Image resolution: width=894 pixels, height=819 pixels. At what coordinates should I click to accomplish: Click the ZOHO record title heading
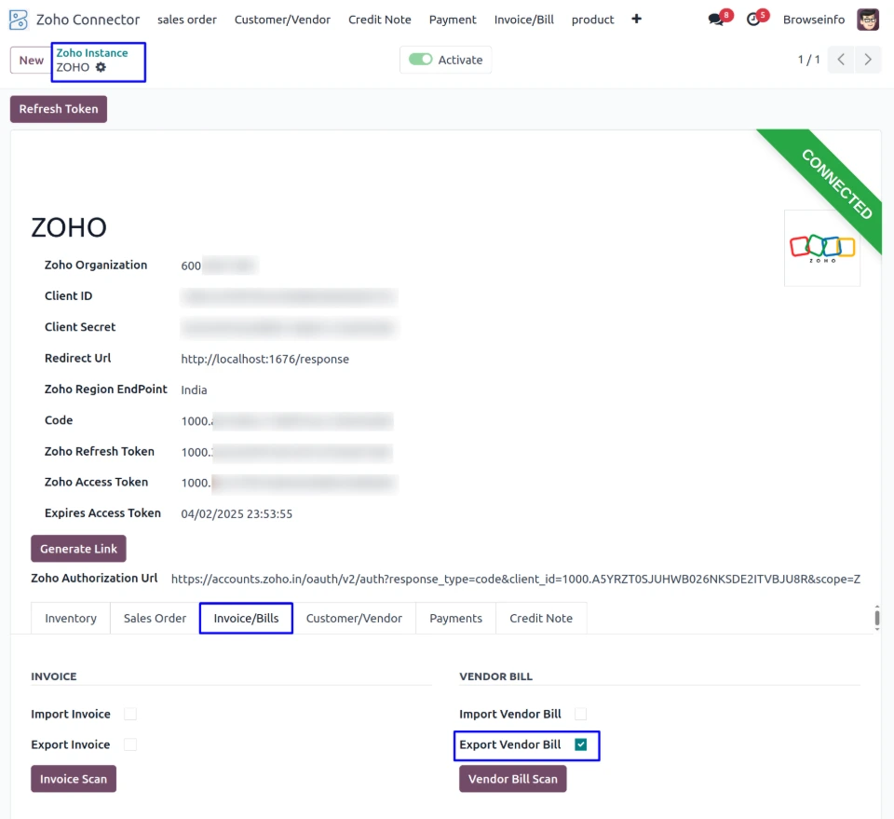pos(68,227)
